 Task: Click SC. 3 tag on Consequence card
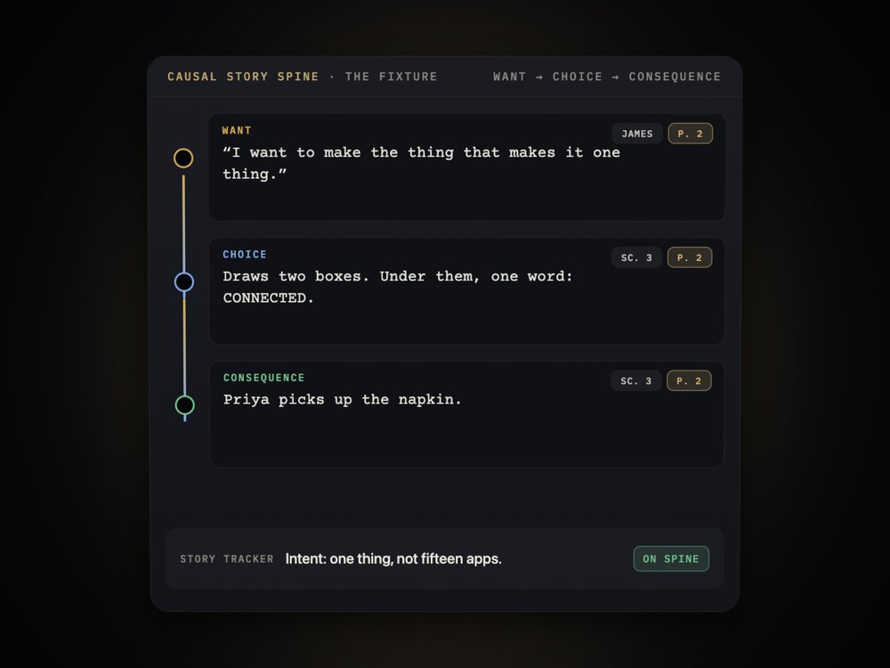click(x=635, y=380)
